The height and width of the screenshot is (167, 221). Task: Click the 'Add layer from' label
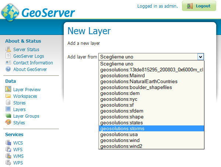(82, 57)
